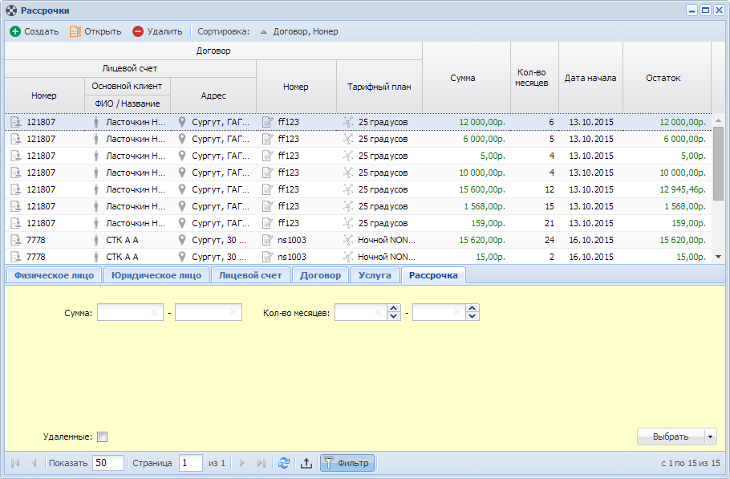The width and height of the screenshot is (730, 479).
Task: Open the Лицевой счет tab
Action: [250, 275]
